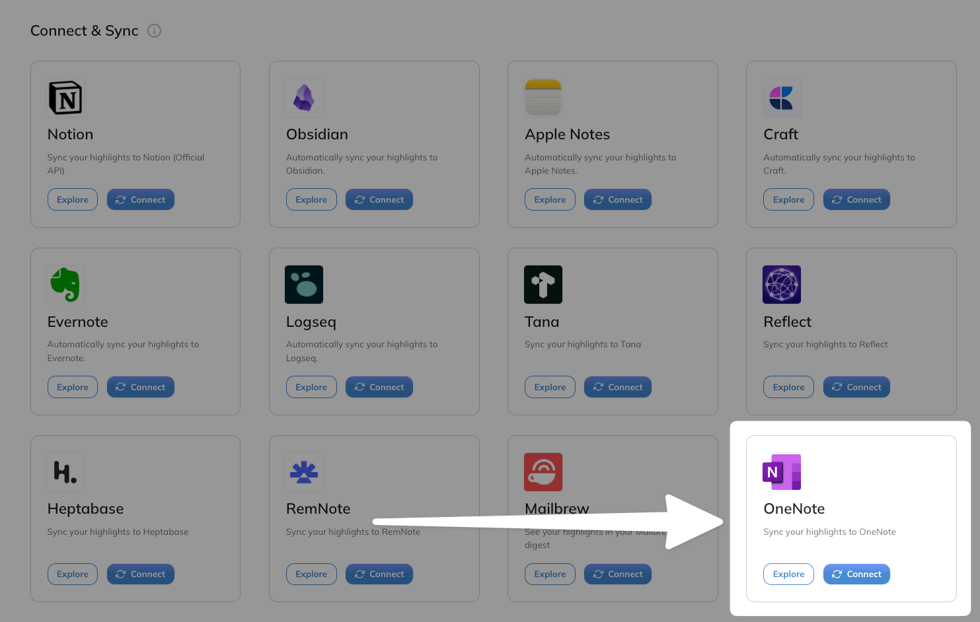Click the Craft app icon
The image size is (980, 622).
click(781, 98)
